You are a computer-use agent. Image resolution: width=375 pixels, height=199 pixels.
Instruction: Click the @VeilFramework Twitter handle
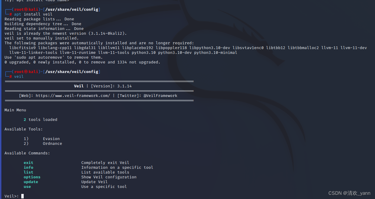tap(160, 96)
